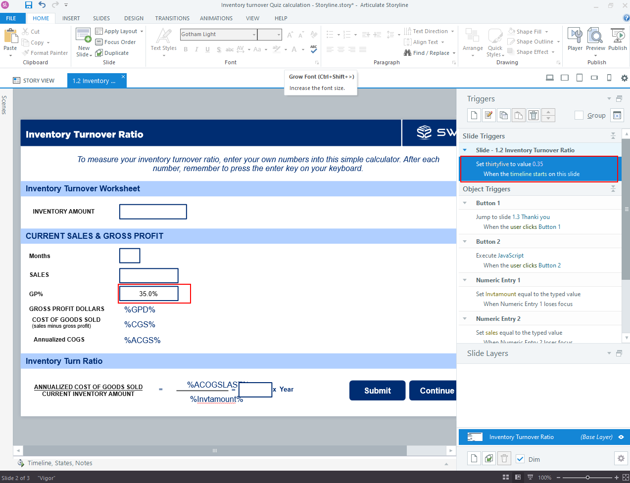630x483 pixels.
Task: Enable the Group checkbox in Triggers
Action: [x=579, y=115]
